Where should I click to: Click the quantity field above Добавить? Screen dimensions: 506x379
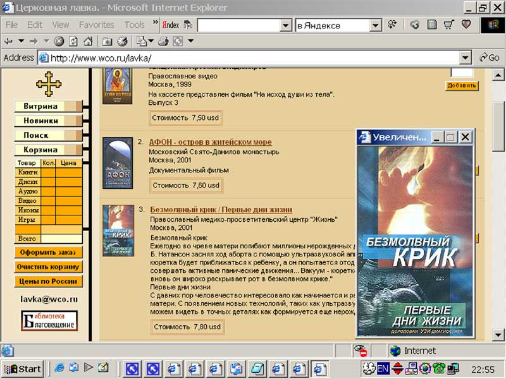pos(462,73)
